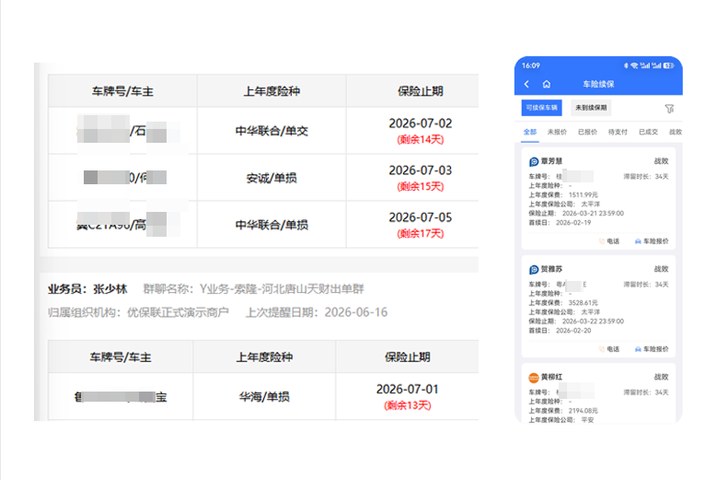Screen dimensions: 717x480
Task: Select the 未到续保期 button
Action: pos(591,108)
